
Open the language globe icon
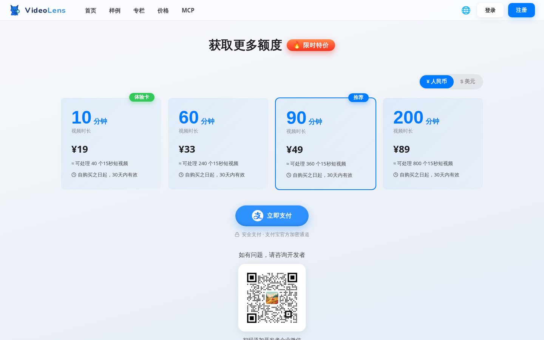466,10
